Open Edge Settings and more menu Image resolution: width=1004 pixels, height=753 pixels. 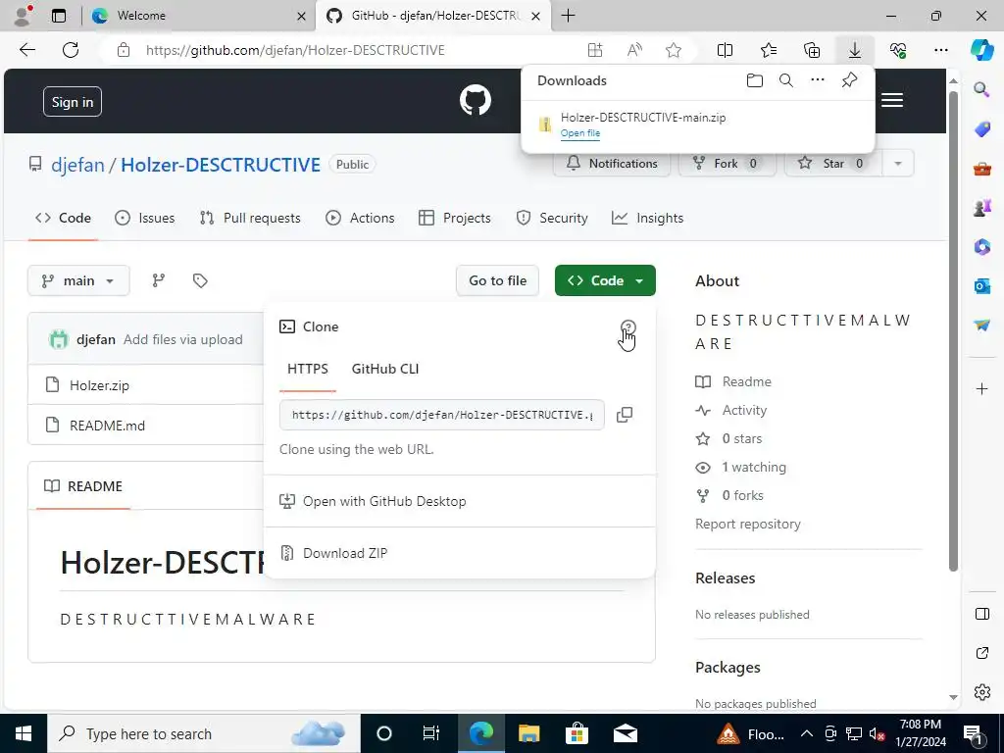coord(940,50)
